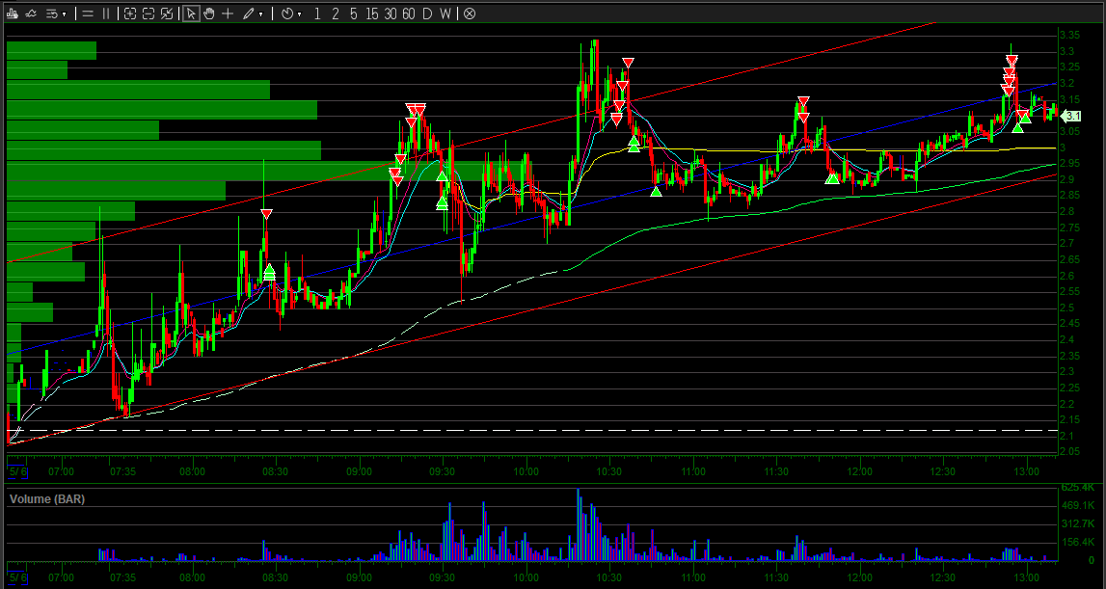Click the 09:30 time axis label
Image resolution: width=1106 pixels, height=589 pixels.
pos(443,472)
